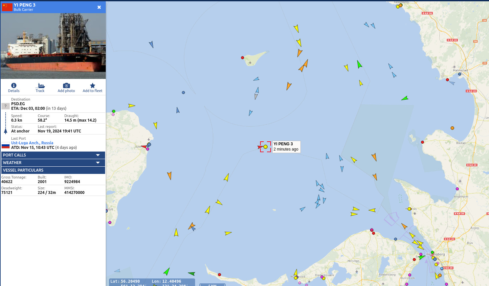Click the Add photo camera icon

[x=66, y=85]
